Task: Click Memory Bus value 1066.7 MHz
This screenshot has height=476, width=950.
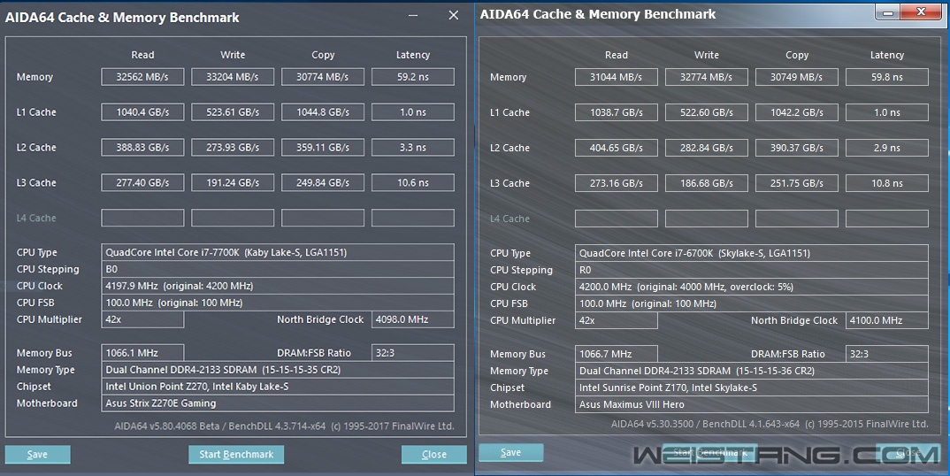Action: [617, 354]
